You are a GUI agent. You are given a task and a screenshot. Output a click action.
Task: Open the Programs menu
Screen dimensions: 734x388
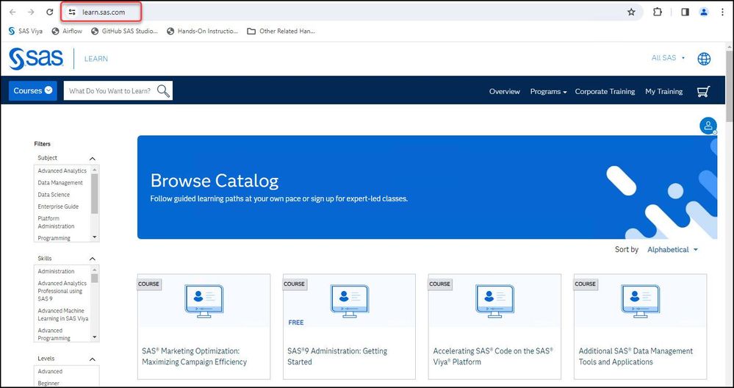pos(548,92)
